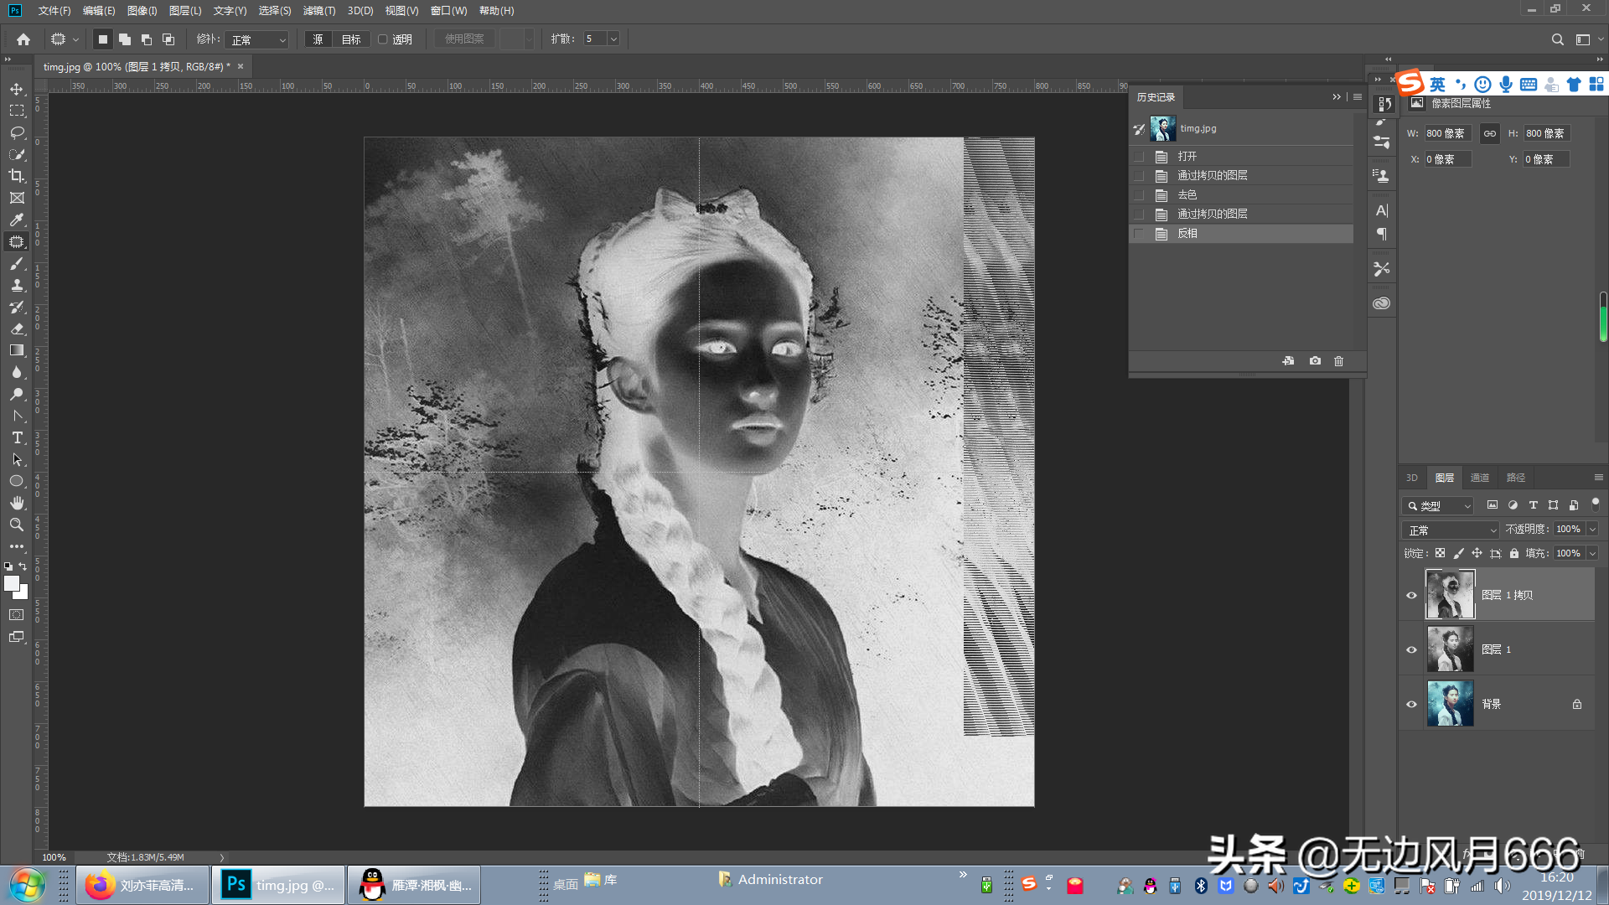Select the Crop tool
This screenshot has width=1609, height=905.
(x=17, y=176)
